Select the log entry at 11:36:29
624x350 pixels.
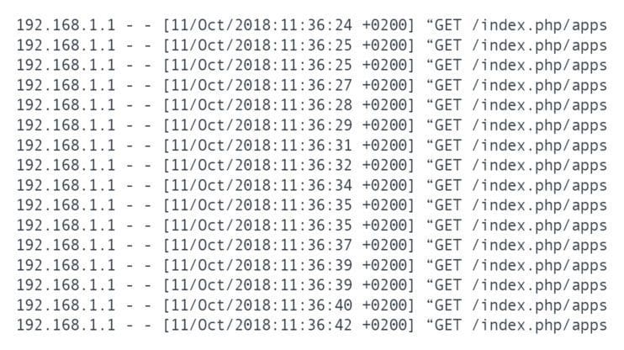click(x=312, y=125)
